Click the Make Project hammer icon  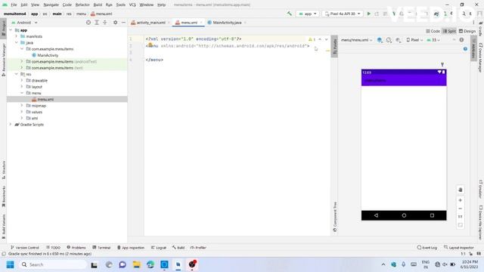[x=289, y=14]
